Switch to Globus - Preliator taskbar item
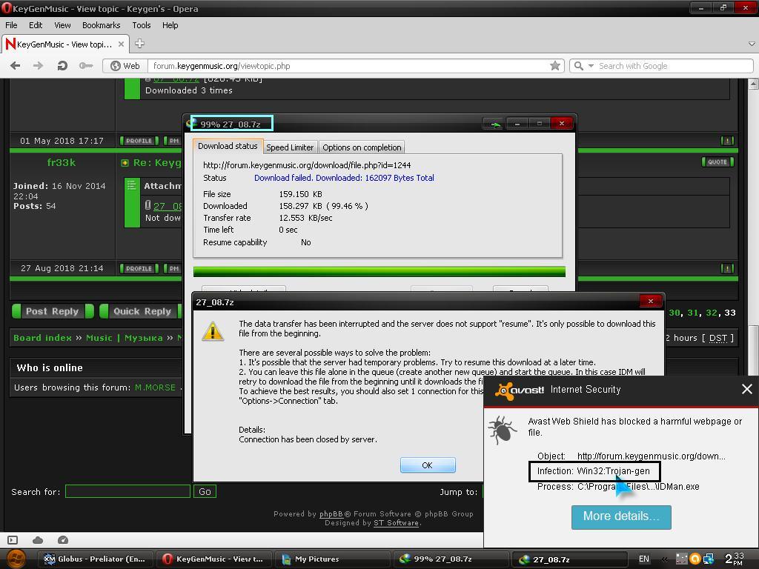 pos(95,559)
